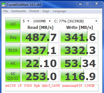The height and width of the screenshot is (93, 104).
Task: Expand the 1000MB test size dropdown
Action: tap(42, 21)
